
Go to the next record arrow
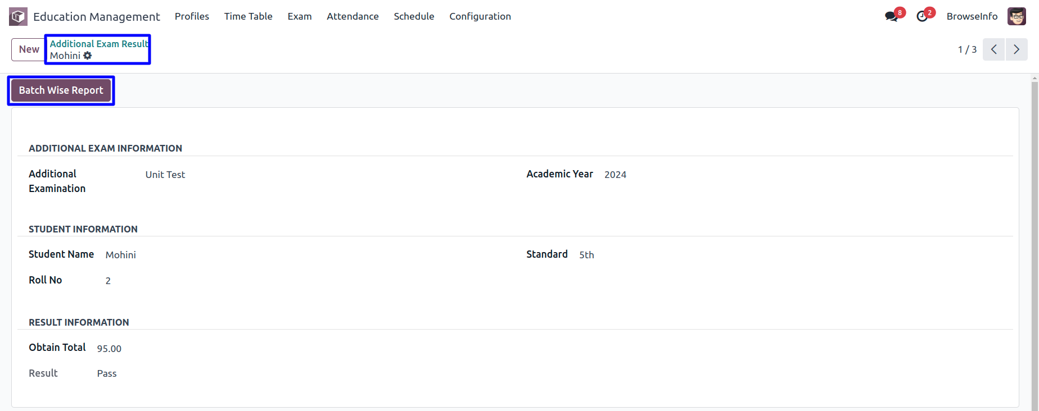pyautogui.click(x=1017, y=49)
